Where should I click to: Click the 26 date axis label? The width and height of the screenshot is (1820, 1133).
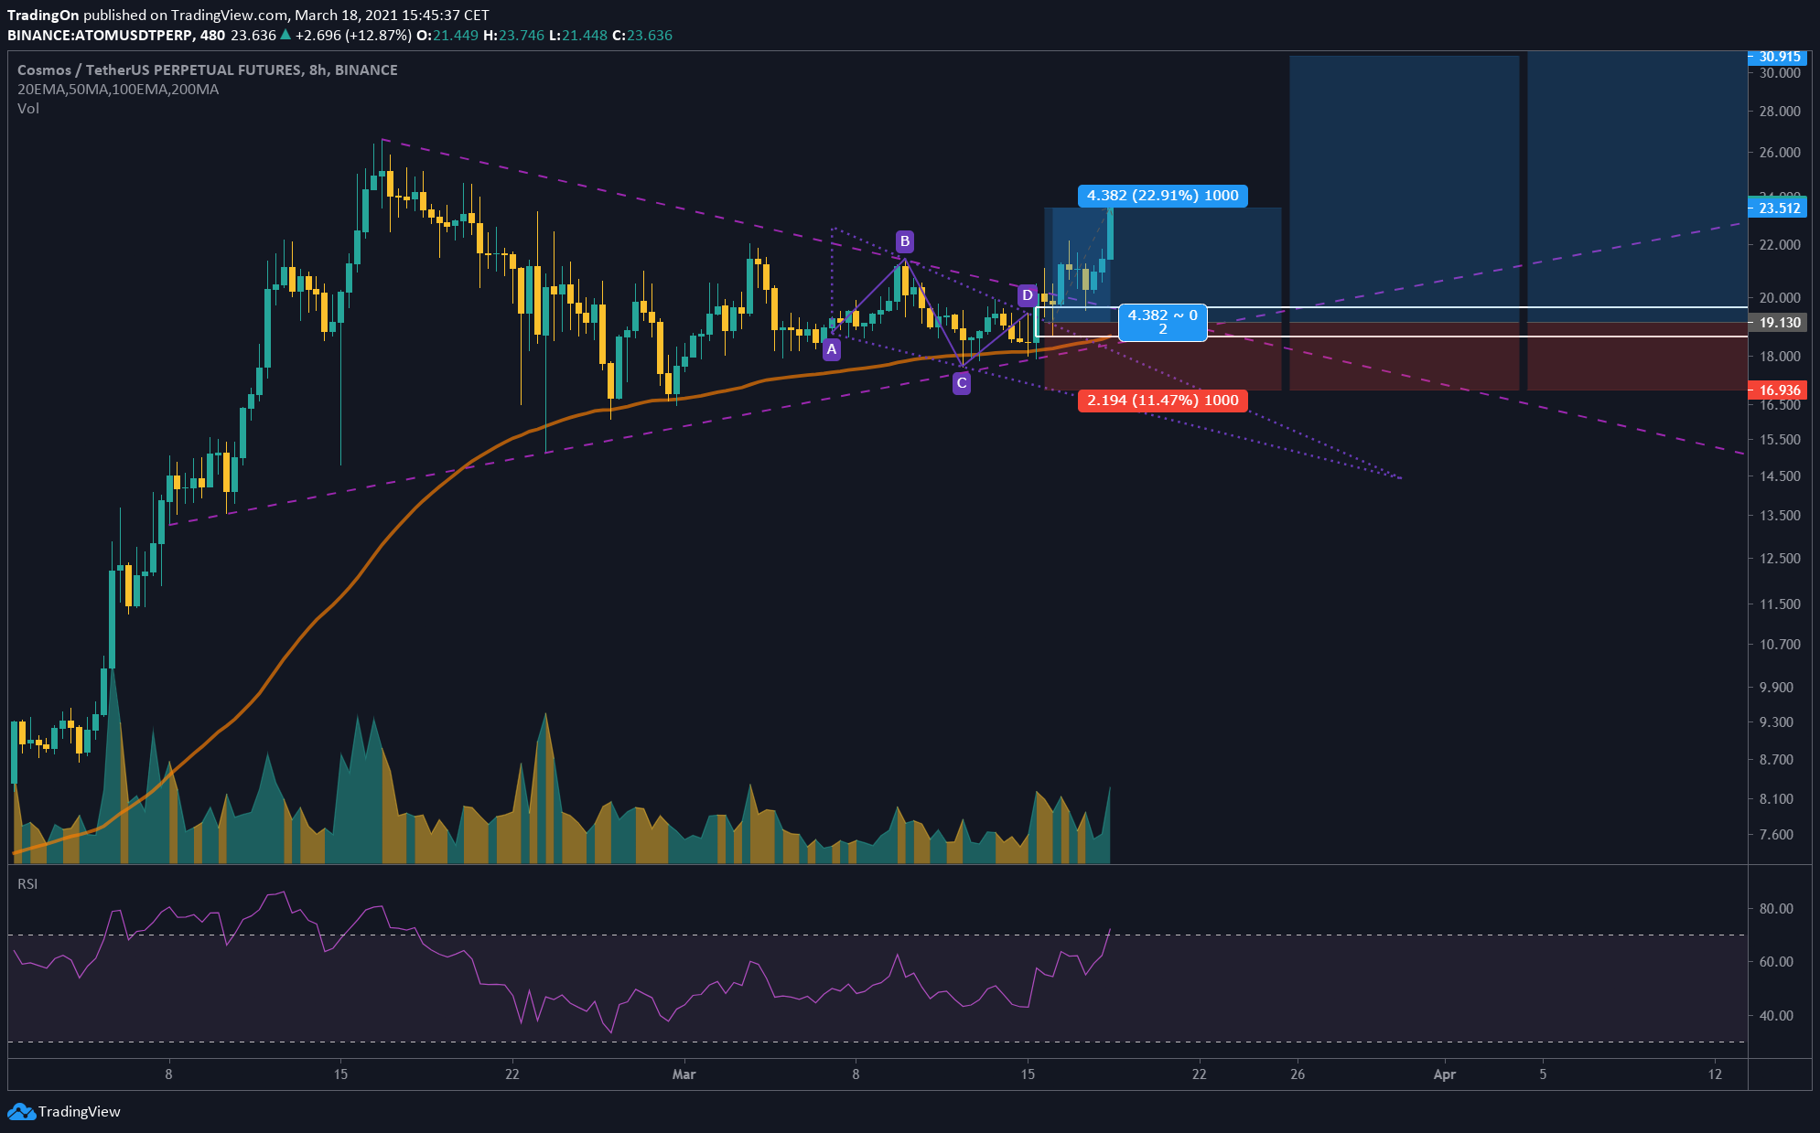tap(1298, 1074)
